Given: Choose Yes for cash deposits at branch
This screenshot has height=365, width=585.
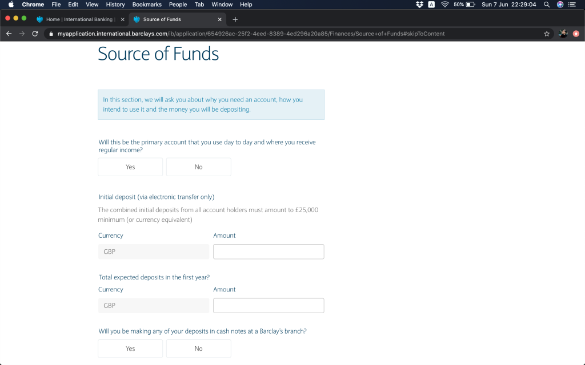Looking at the screenshot, I should (130, 348).
